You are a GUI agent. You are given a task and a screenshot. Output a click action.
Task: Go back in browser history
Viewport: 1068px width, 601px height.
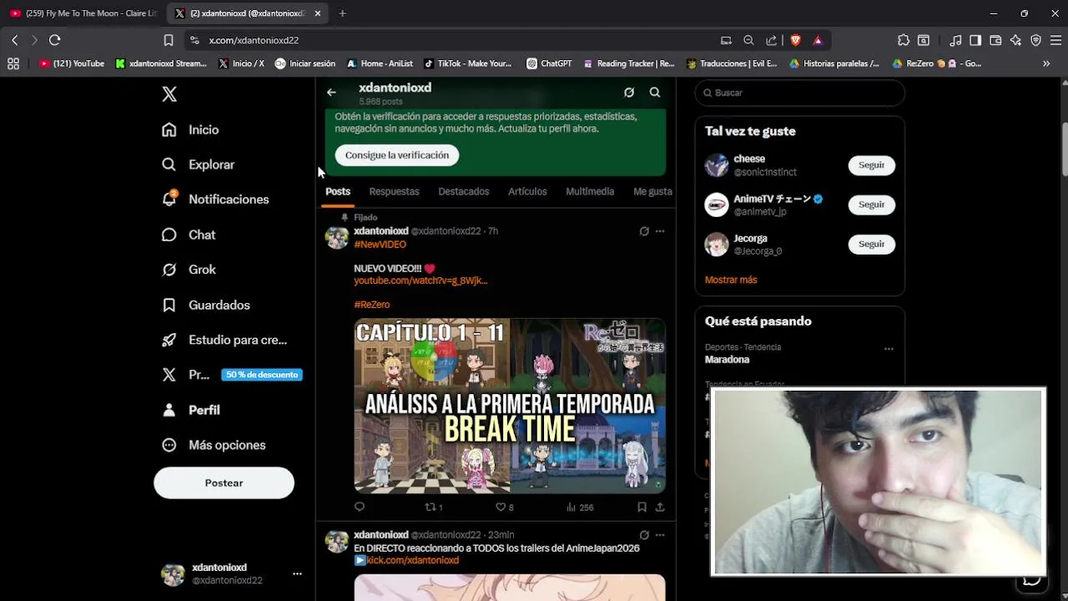[14, 40]
